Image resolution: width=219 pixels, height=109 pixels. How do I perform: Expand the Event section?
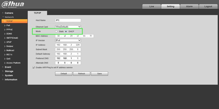tap(8, 67)
